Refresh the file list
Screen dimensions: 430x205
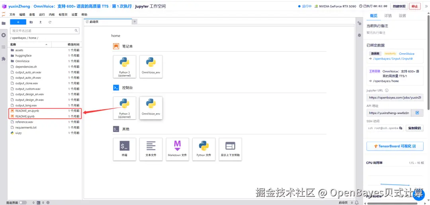(x=50, y=22)
